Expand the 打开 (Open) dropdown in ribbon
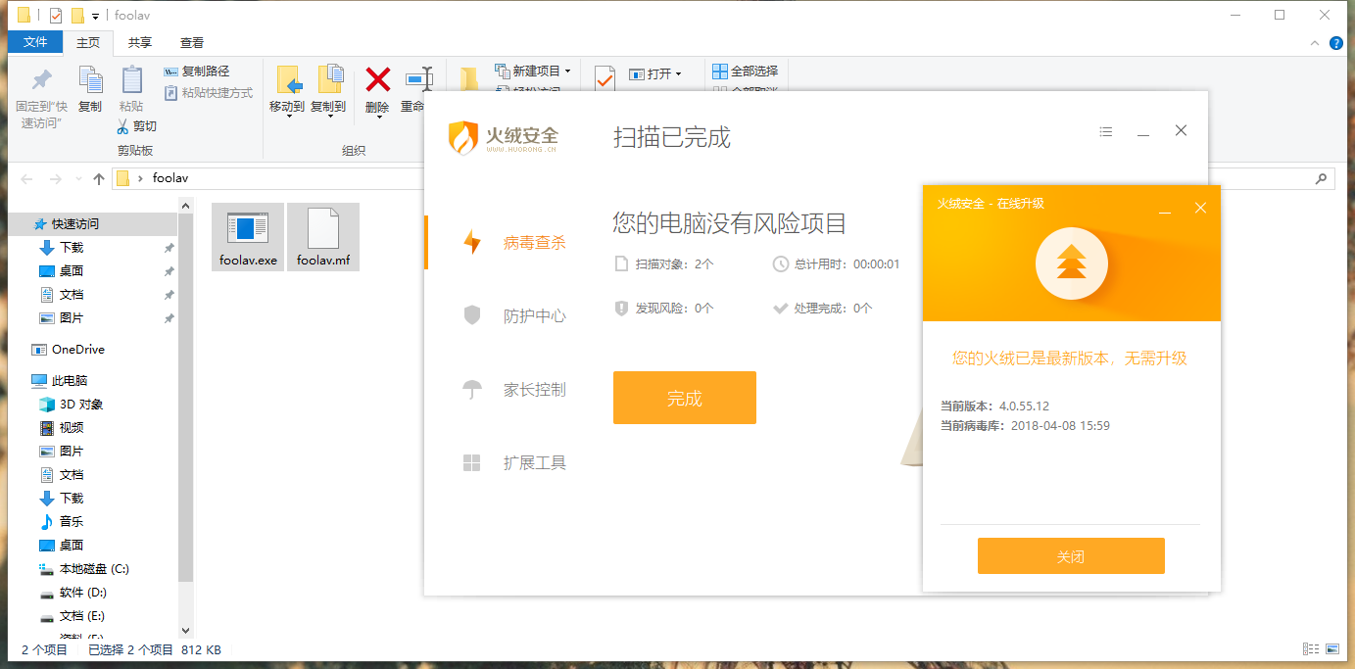 point(678,74)
